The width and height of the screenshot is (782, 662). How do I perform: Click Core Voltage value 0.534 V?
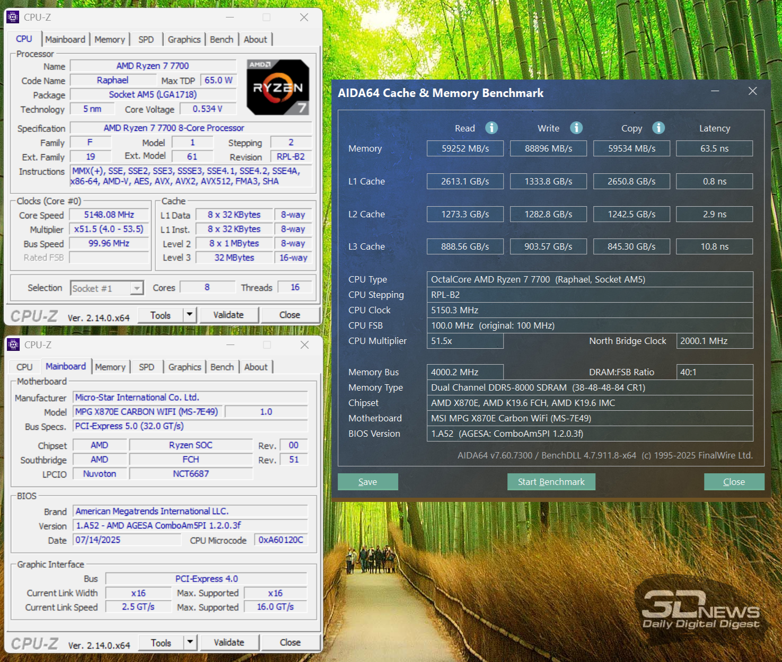tap(208, 109)
